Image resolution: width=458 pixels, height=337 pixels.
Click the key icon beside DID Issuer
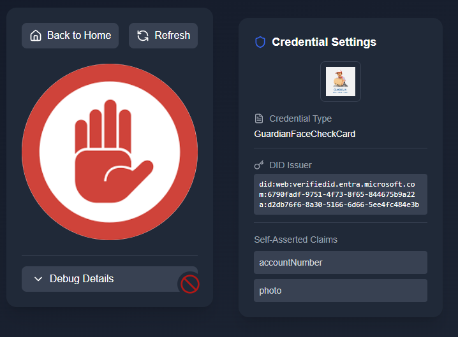259,165
